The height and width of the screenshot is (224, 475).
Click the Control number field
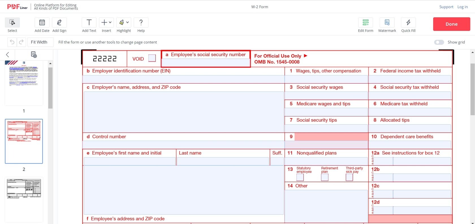(x=183, y=145)
